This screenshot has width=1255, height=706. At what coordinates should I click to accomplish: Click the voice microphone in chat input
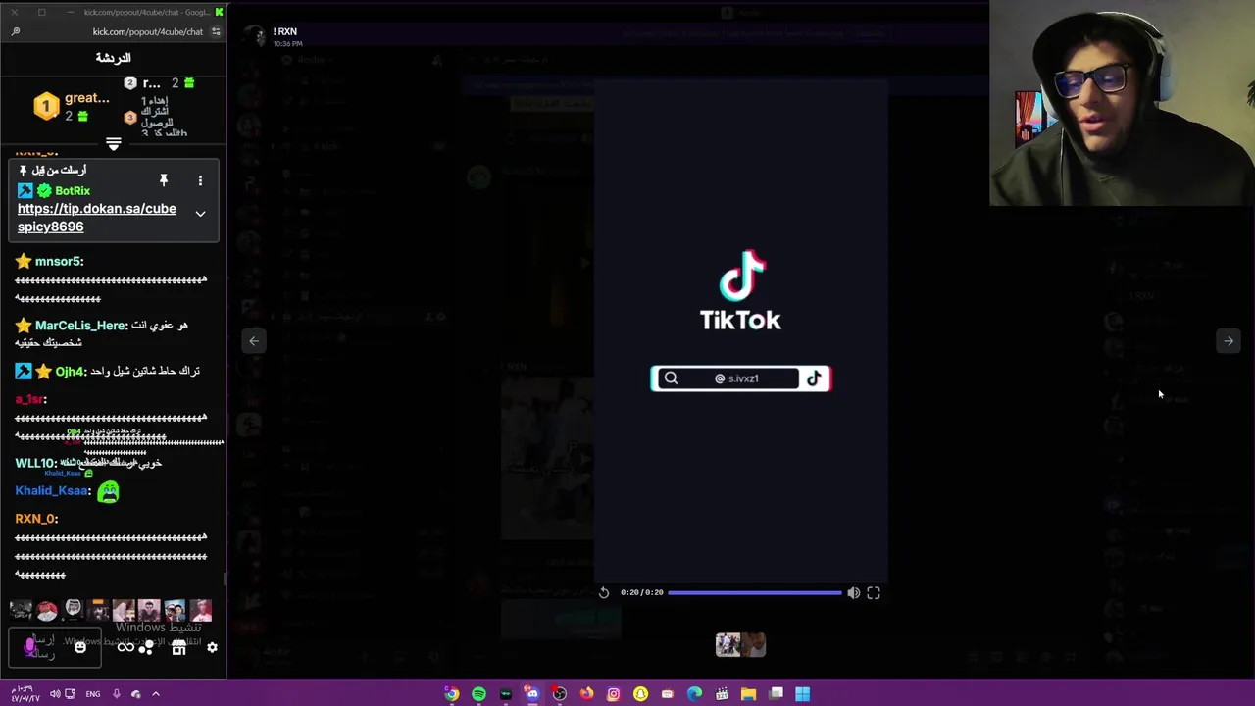tap(30, 646)
